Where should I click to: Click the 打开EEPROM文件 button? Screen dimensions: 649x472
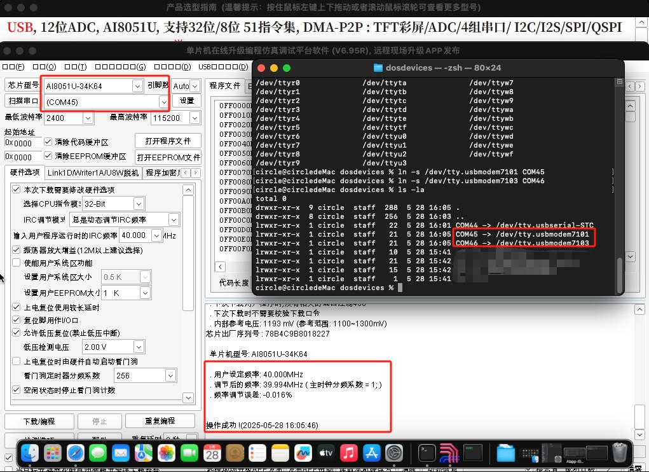point(168,157)
